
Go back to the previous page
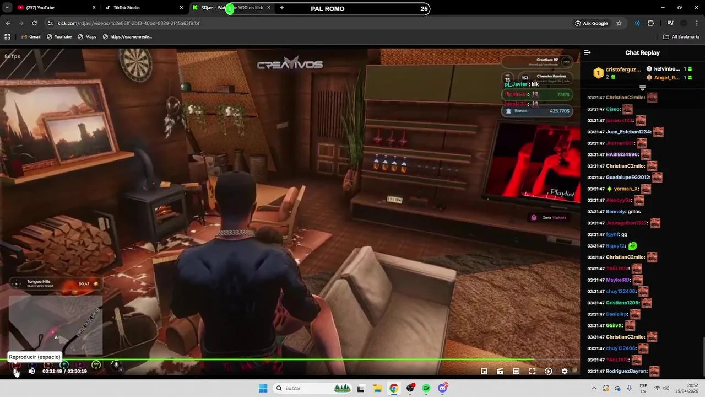point(8,23)
